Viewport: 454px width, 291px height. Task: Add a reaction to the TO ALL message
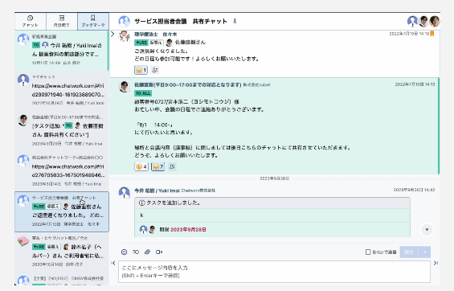(172, 166)
